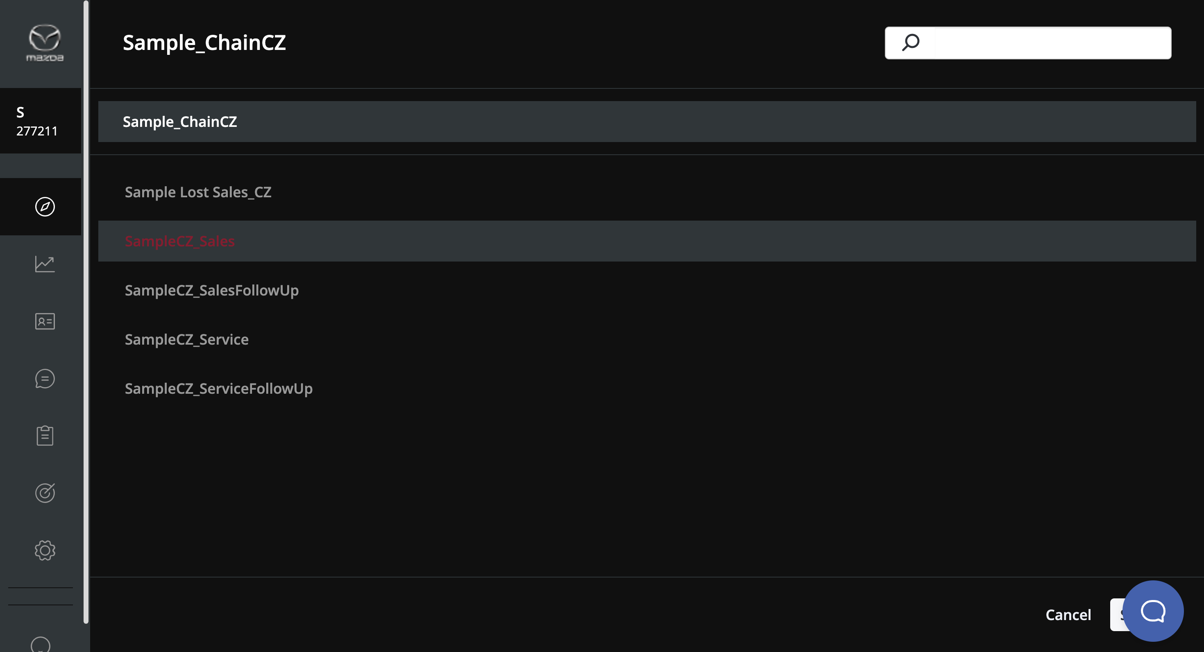Select Sample Lost Sales_CZ
Image resolution: width=1204 pixels, height=652 pixels.
click(198, 192)
